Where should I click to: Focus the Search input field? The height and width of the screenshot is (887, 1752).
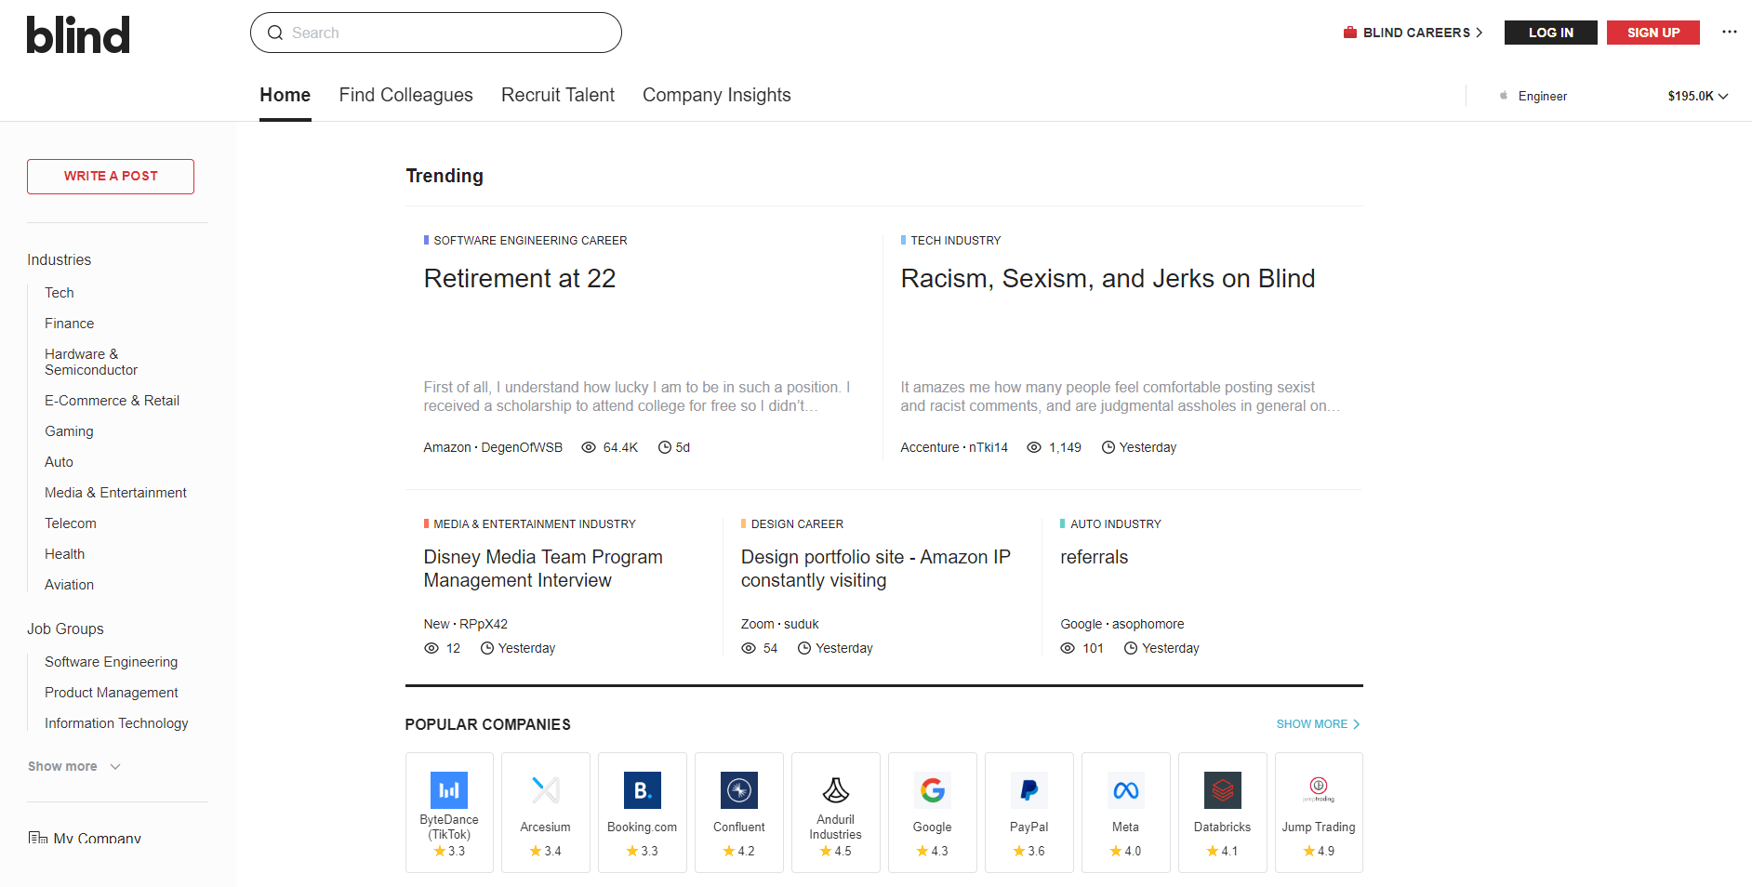436,33
